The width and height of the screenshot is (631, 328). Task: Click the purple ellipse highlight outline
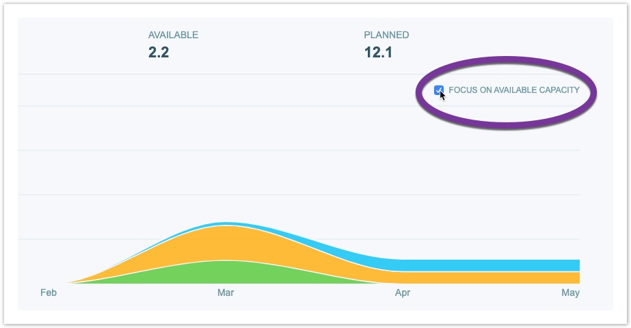(x=506, y=61)
